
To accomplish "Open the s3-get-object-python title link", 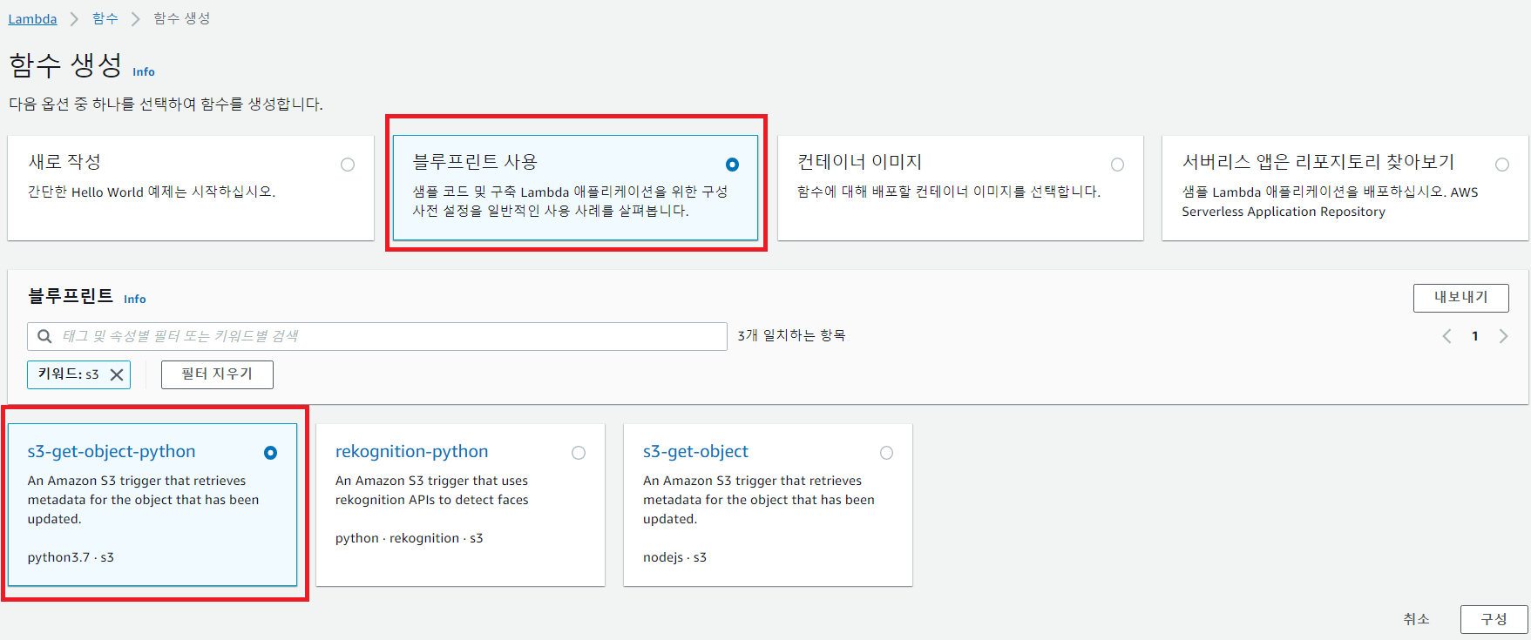I will (112, 452).
